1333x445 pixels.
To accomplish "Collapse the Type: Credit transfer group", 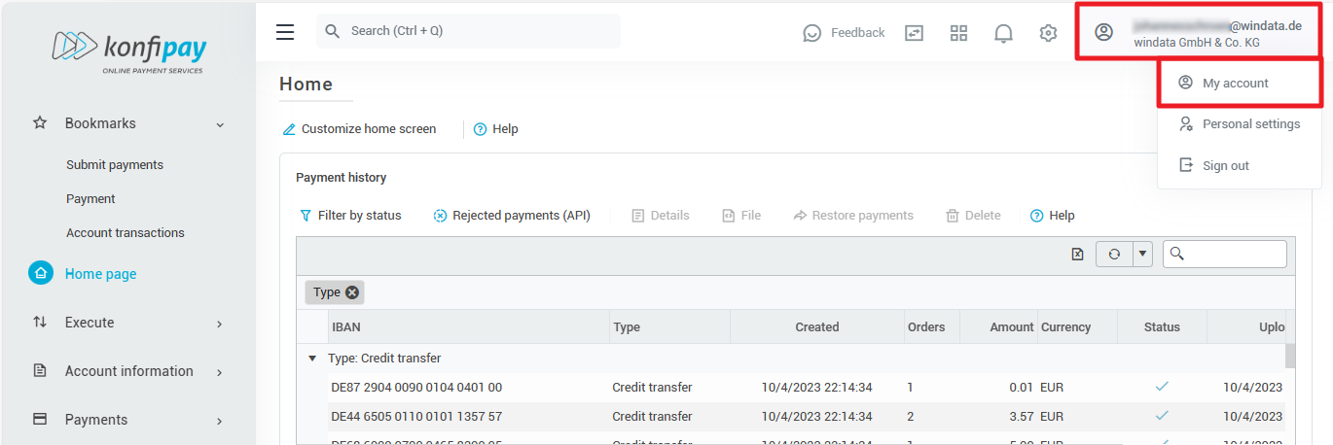I will (312, 359).
